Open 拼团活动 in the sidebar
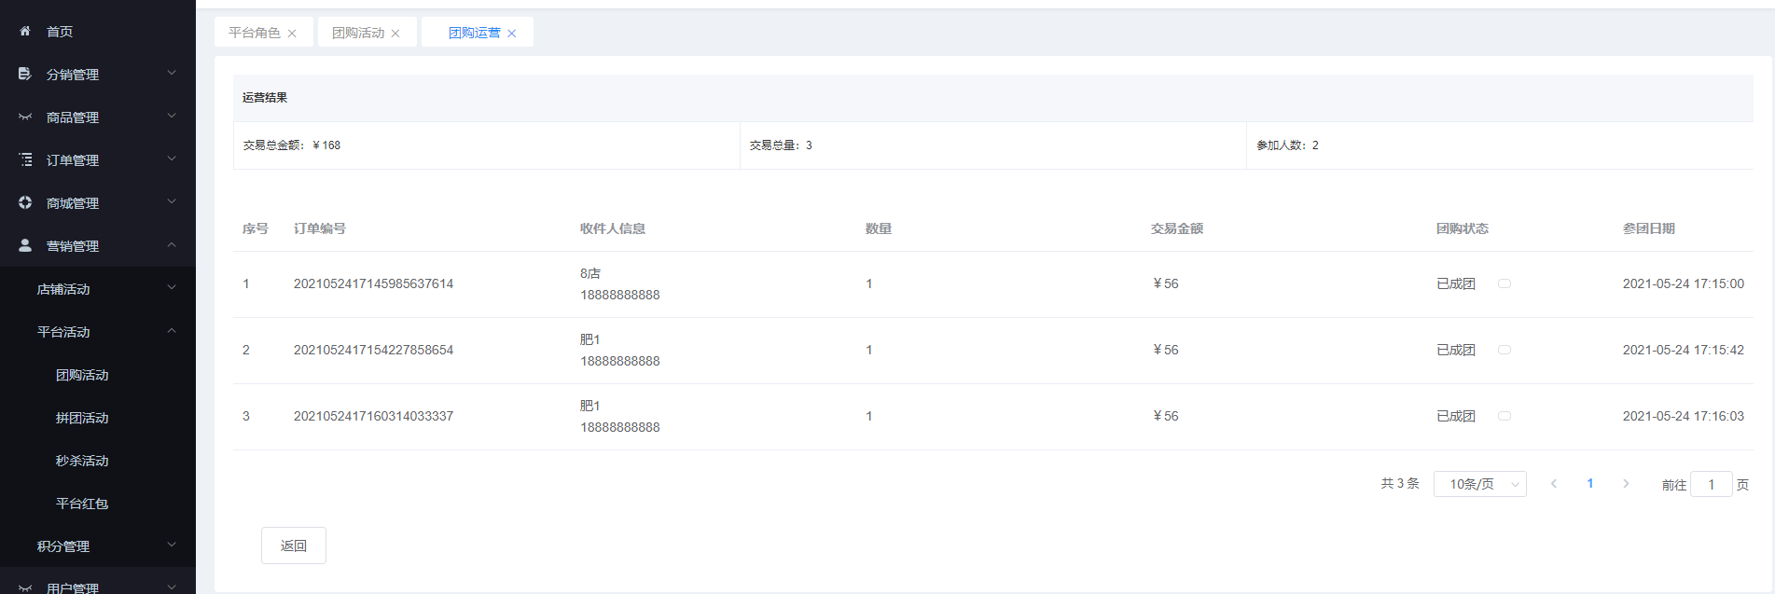The height and width of the screenshot is (594, 1775). 82,418
